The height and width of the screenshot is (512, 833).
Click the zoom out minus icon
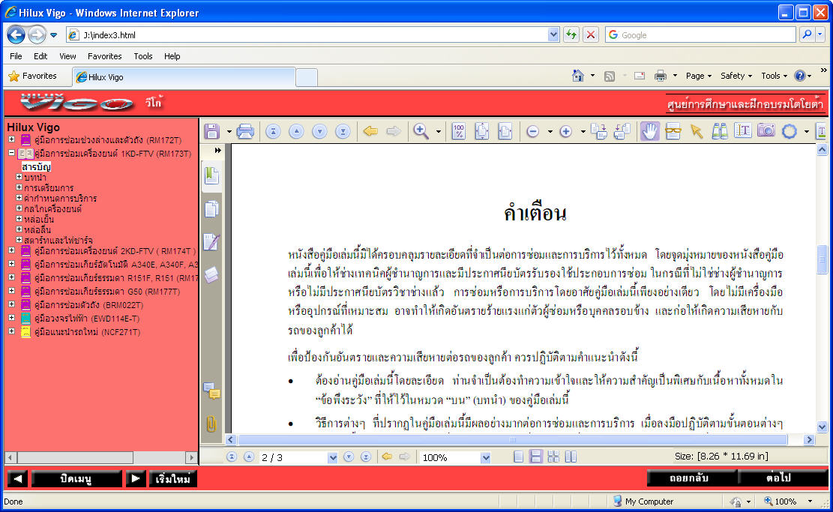point(533,131)
